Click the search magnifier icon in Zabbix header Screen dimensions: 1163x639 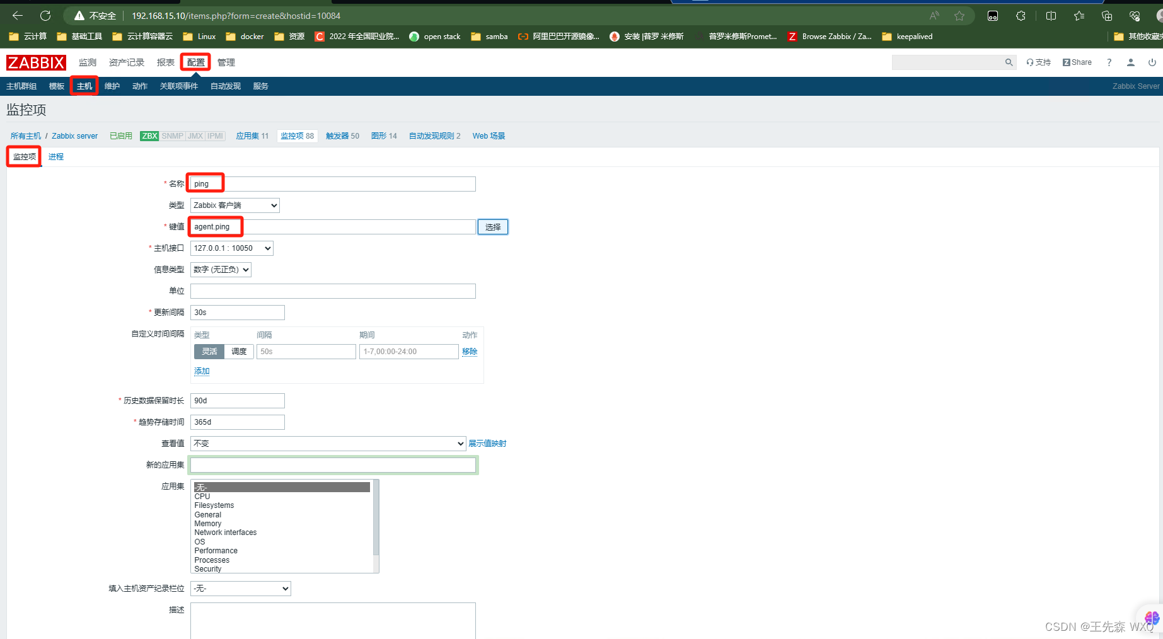click(x=1009, y=62)
